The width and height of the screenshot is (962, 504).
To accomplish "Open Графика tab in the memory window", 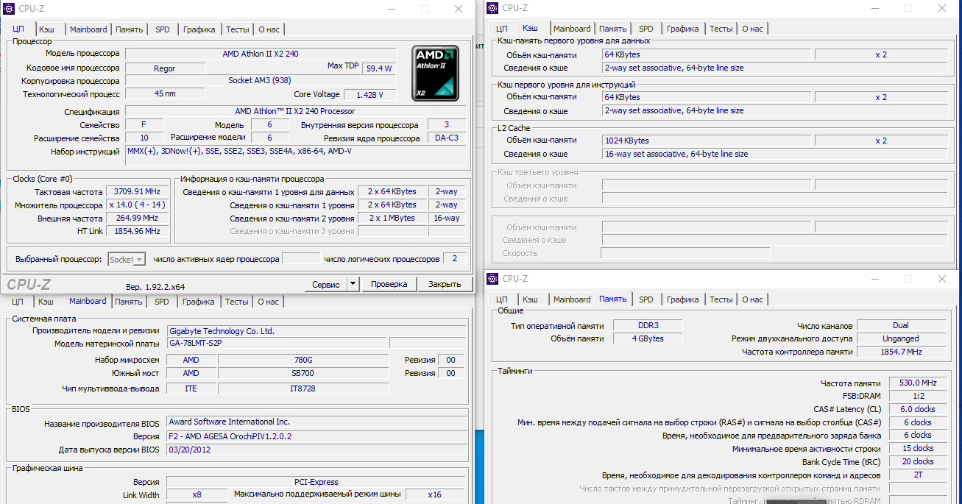I will click(682, 299).
